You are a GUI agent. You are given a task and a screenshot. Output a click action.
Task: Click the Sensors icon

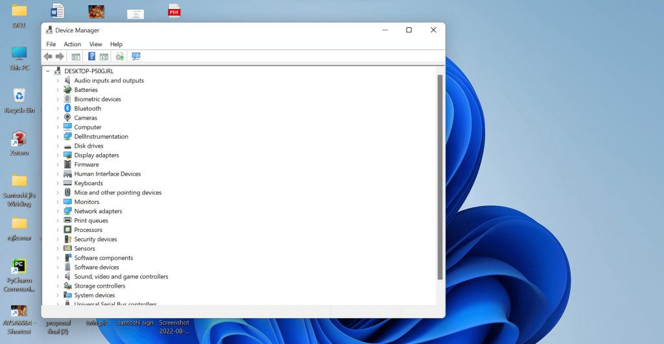[67, 248]
